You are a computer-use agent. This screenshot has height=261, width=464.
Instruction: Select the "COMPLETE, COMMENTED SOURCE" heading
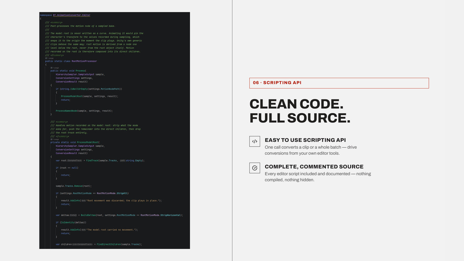tap(314, 167)
